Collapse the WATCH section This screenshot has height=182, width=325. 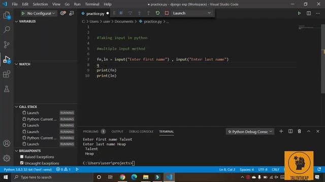[x=22, y=64]
